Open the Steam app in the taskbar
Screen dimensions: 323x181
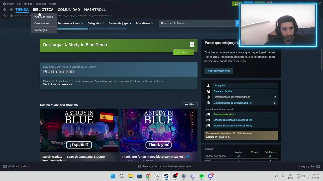166,176
